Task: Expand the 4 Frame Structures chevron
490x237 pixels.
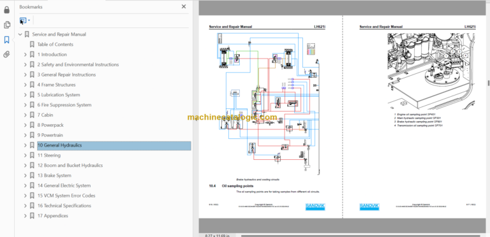Action: [x=26, y=85]
